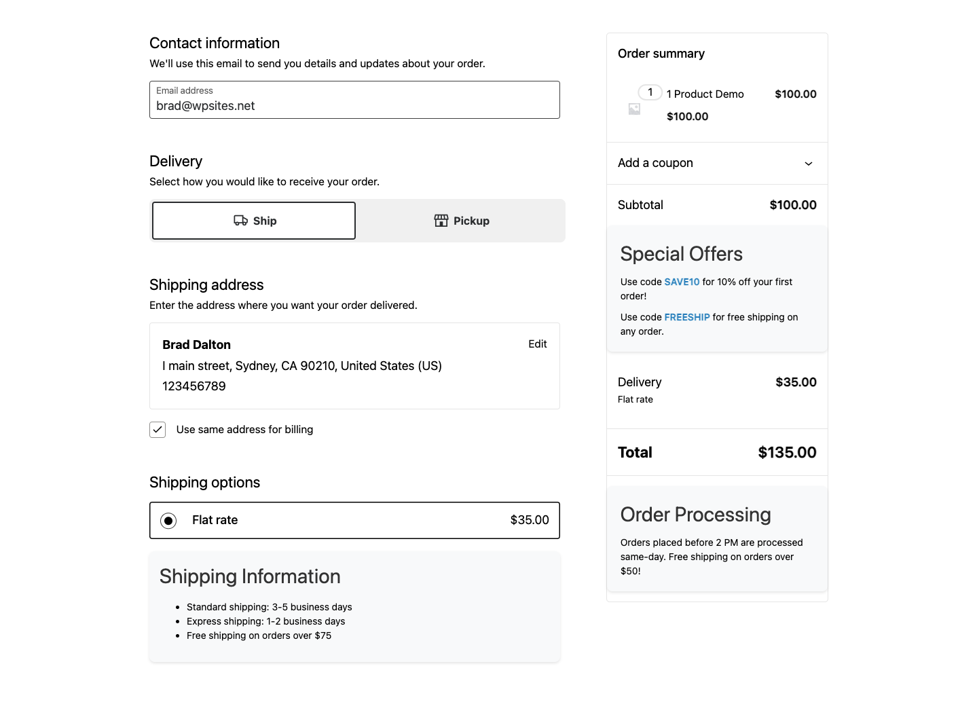The height and width of the screenshot is (702, 977).
Task: Click the truck icon on Ship option
Action: pyautogui.click(x=240, y=221)
